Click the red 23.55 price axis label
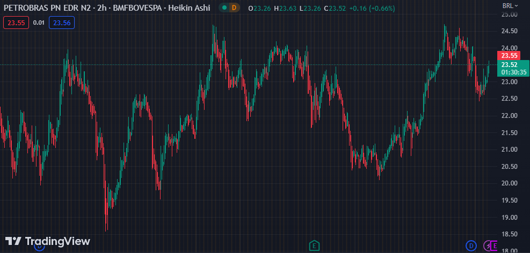This screenshot has height=253, width=530. (509, 56)
